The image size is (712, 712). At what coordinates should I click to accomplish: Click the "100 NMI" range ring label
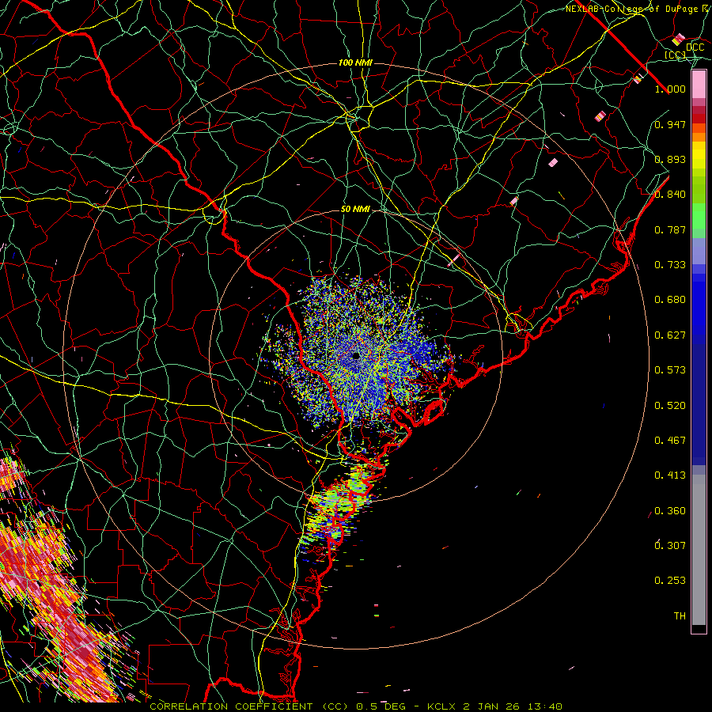click(355, 62)
